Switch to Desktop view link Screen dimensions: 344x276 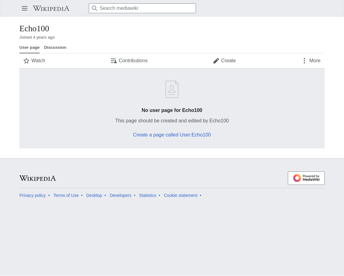tap(94, 195)
